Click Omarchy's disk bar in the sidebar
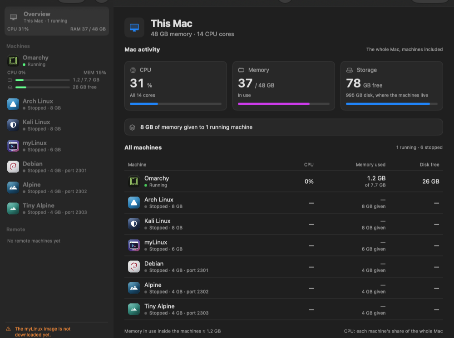Viewport: 454px width, 338px height. coord(42,87)
